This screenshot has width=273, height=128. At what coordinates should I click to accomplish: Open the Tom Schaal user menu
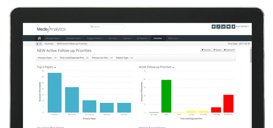[242, 26]
